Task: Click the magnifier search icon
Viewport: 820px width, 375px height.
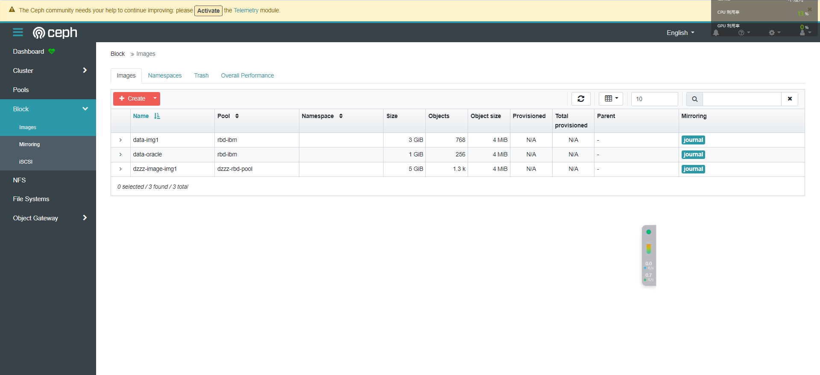Action: (x=695, y=99)
